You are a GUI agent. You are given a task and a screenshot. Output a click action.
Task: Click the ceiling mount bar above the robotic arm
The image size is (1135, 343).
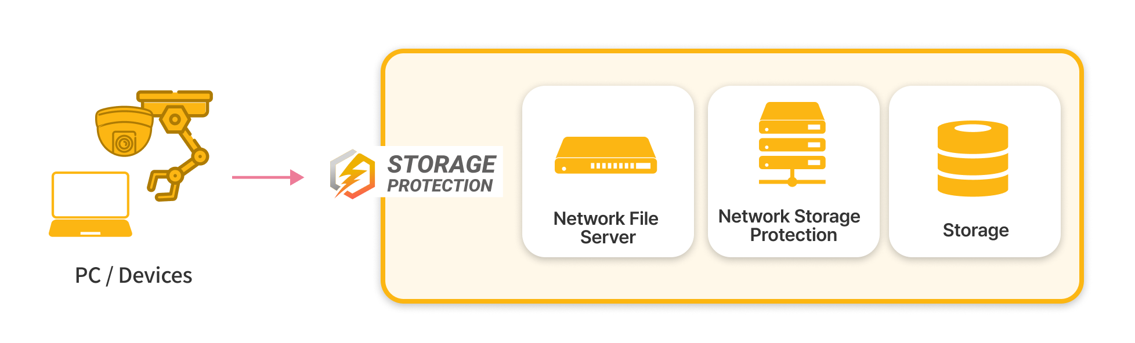(175, 96)
